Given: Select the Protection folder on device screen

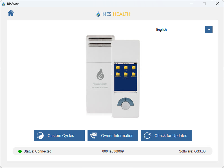Looking at the screenshot, I should coord(118,74).
